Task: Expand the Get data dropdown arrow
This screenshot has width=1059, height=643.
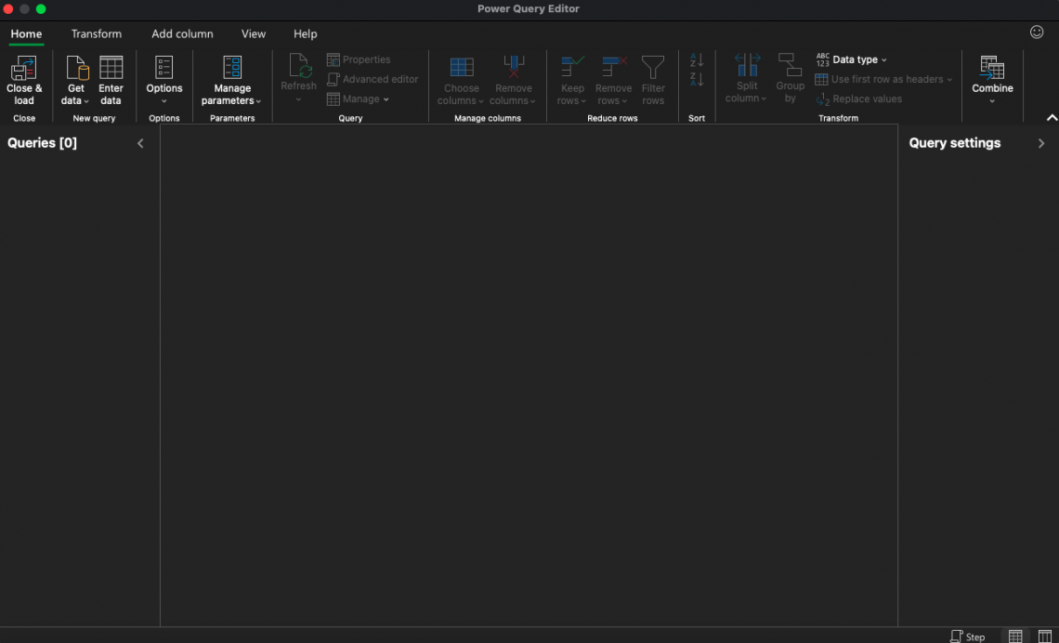Action: click(86, 101)
